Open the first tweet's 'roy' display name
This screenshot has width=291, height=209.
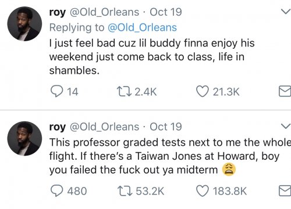pyautogui.click(x=58, y=12)
